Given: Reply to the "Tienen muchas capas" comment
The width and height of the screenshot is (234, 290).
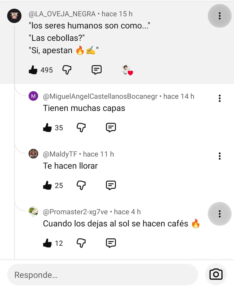Looking at the screenshot, I should 111,128.
